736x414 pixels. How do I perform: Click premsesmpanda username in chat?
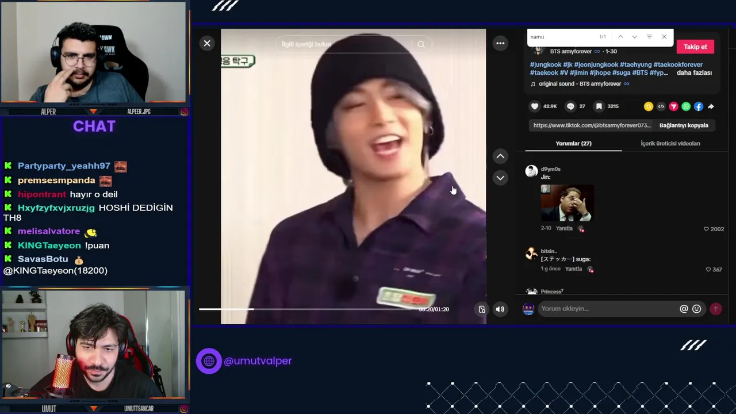[56, 180]
